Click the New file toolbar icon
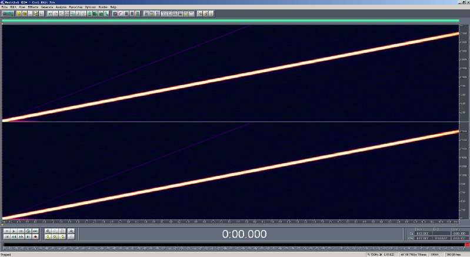This screenshot has height=257, width=470. tap(19, 13)
